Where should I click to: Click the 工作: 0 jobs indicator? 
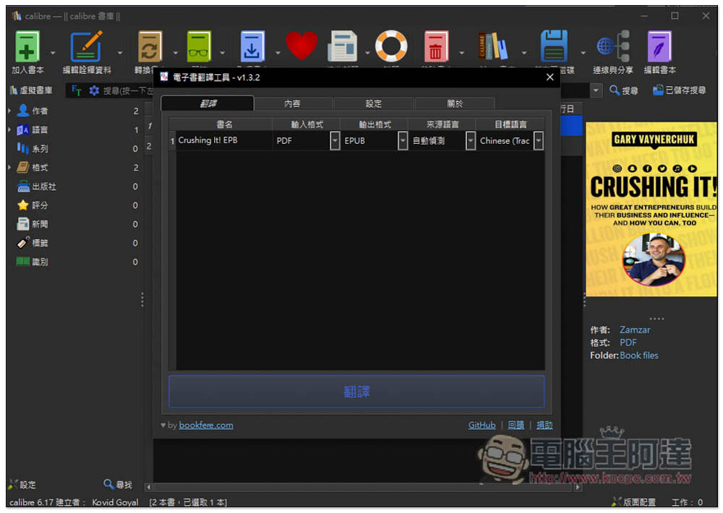(x=688, y=502)
